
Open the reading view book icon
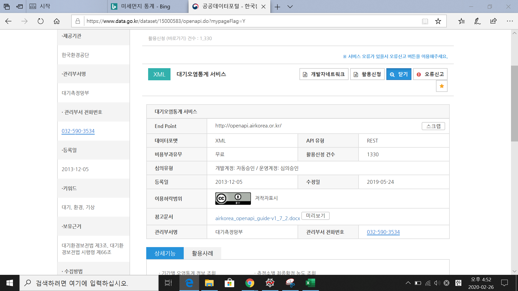tap(425, 21)
